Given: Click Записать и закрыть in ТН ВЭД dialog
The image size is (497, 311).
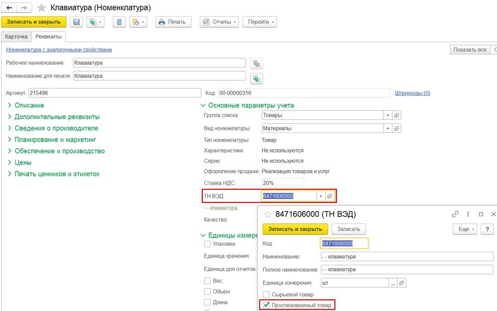Looking at the screenshot, I should click(x=295, y=229).
